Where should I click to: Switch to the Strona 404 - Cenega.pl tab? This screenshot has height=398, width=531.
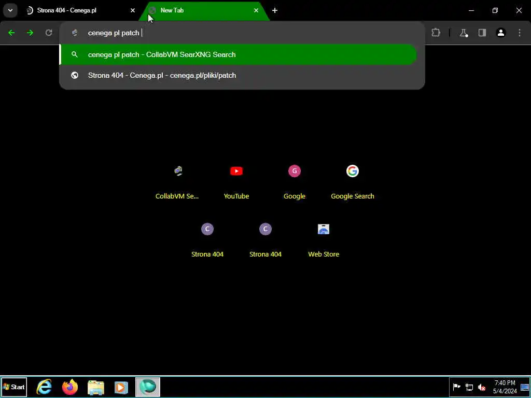[79, 10]
